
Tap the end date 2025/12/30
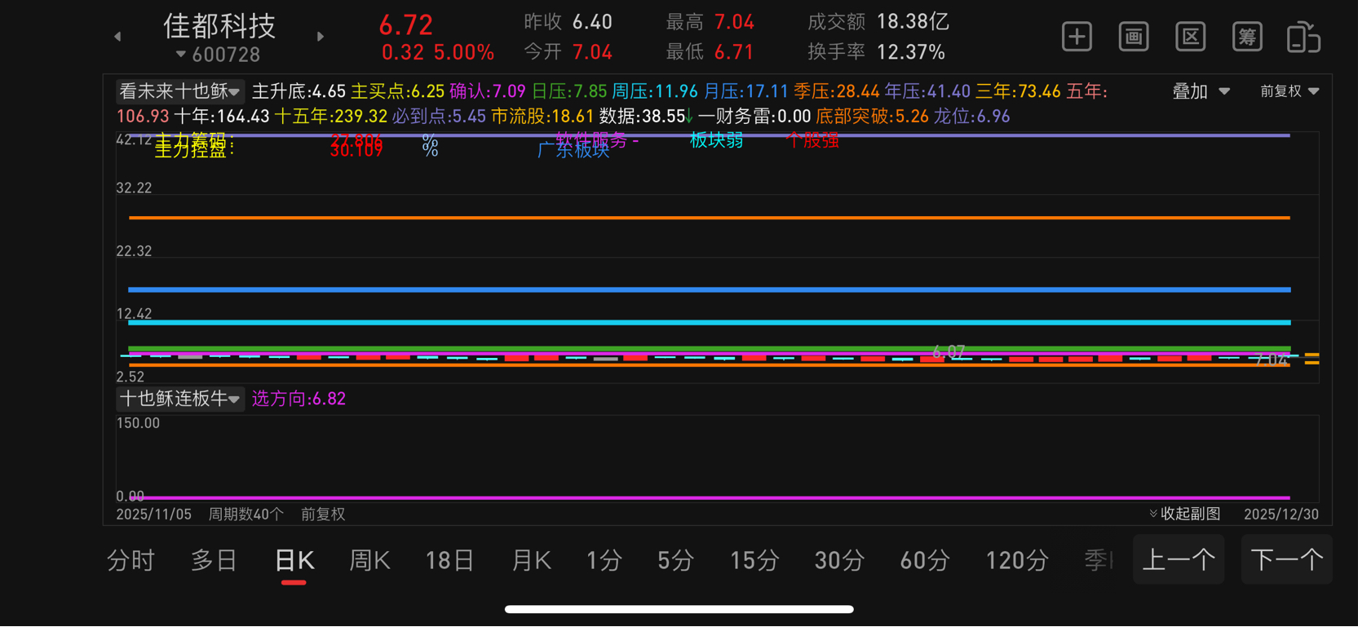coord(1281,514)
